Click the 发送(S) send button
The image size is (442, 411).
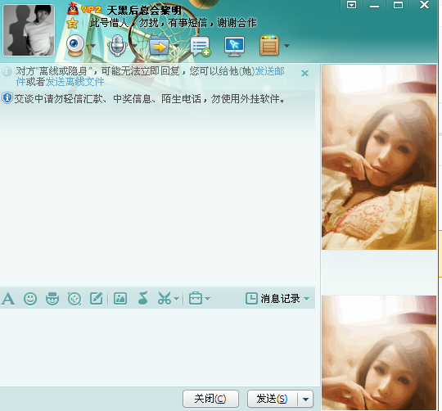(x=272, y=399)
